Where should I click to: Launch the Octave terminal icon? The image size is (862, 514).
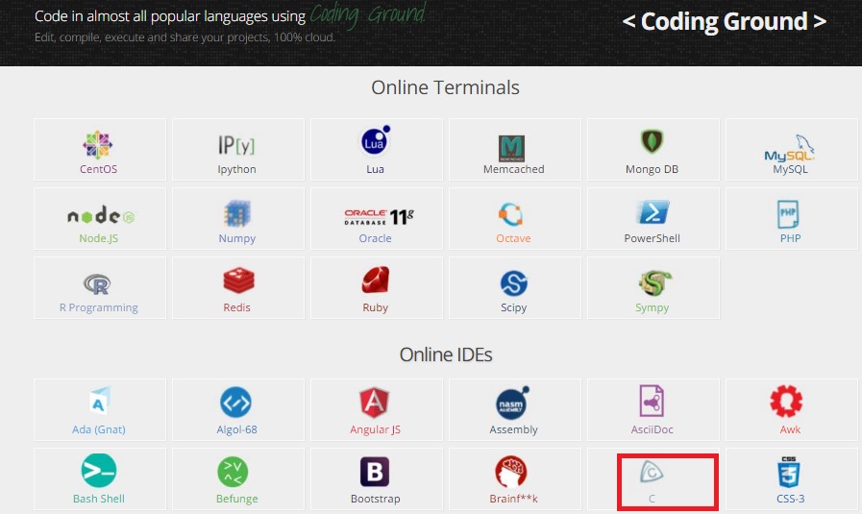tap(510, 214)
